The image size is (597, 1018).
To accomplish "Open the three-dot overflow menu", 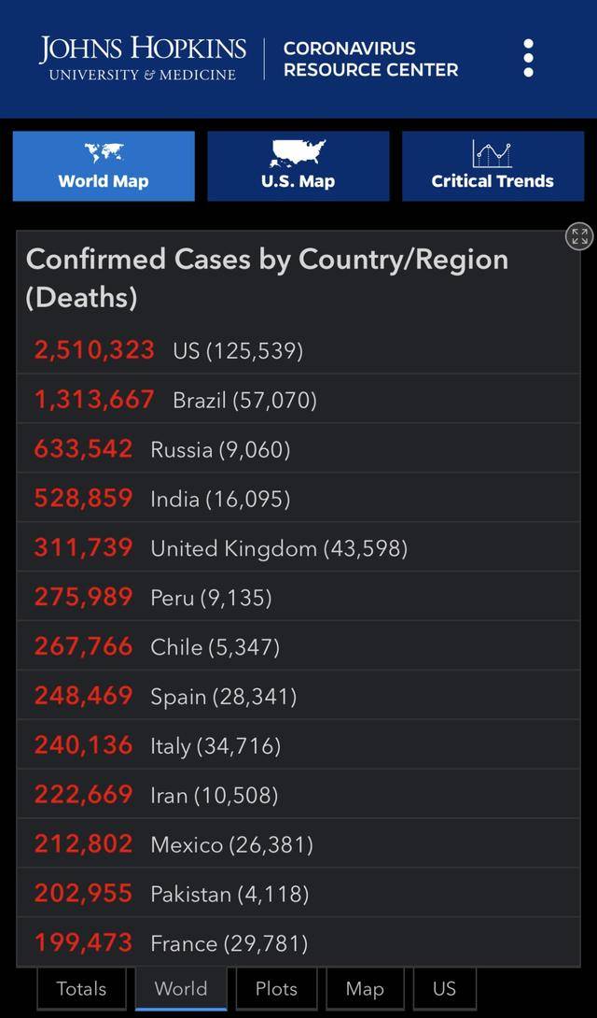I will pos(529,58).
